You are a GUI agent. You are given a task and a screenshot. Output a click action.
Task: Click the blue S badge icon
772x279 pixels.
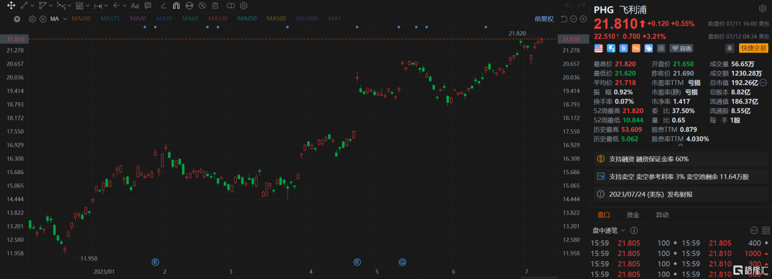pyautogui.click(x=623, y=48)
